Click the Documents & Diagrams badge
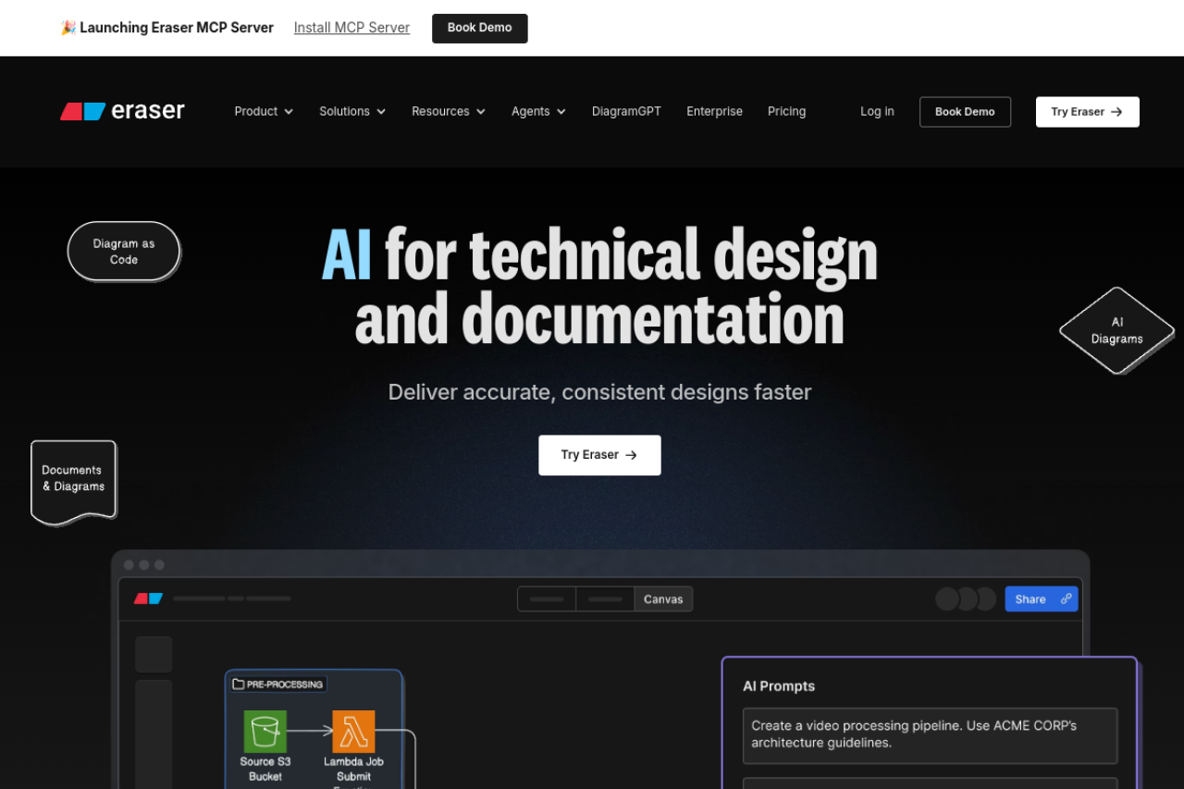 pos(73,479)
